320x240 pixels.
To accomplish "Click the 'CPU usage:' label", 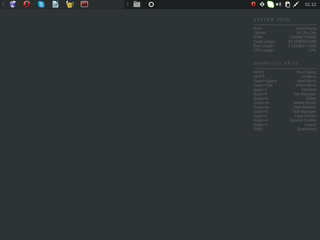I will coord(264,50).
